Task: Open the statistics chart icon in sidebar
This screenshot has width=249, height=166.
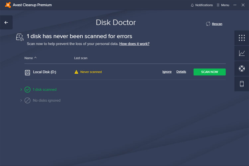Action: (x=242, y=53)
